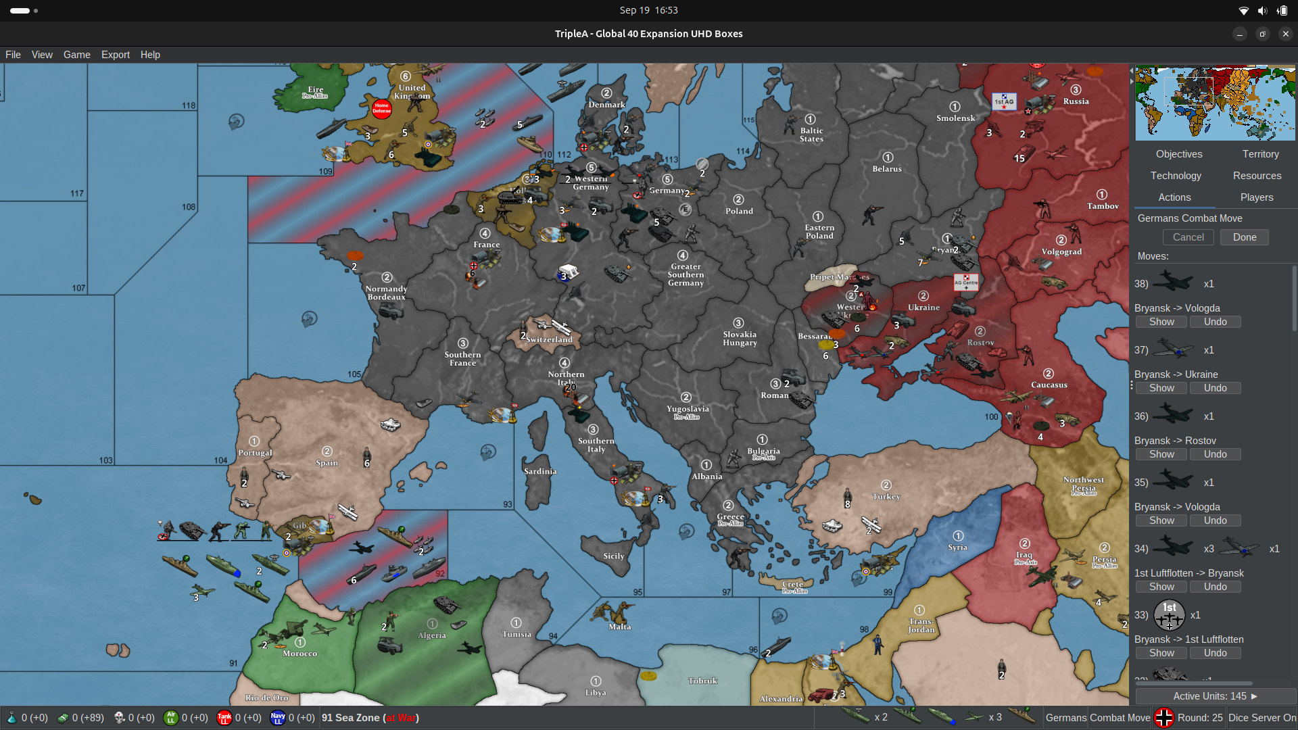Click the fighter plane icon in move 37

1173,349
